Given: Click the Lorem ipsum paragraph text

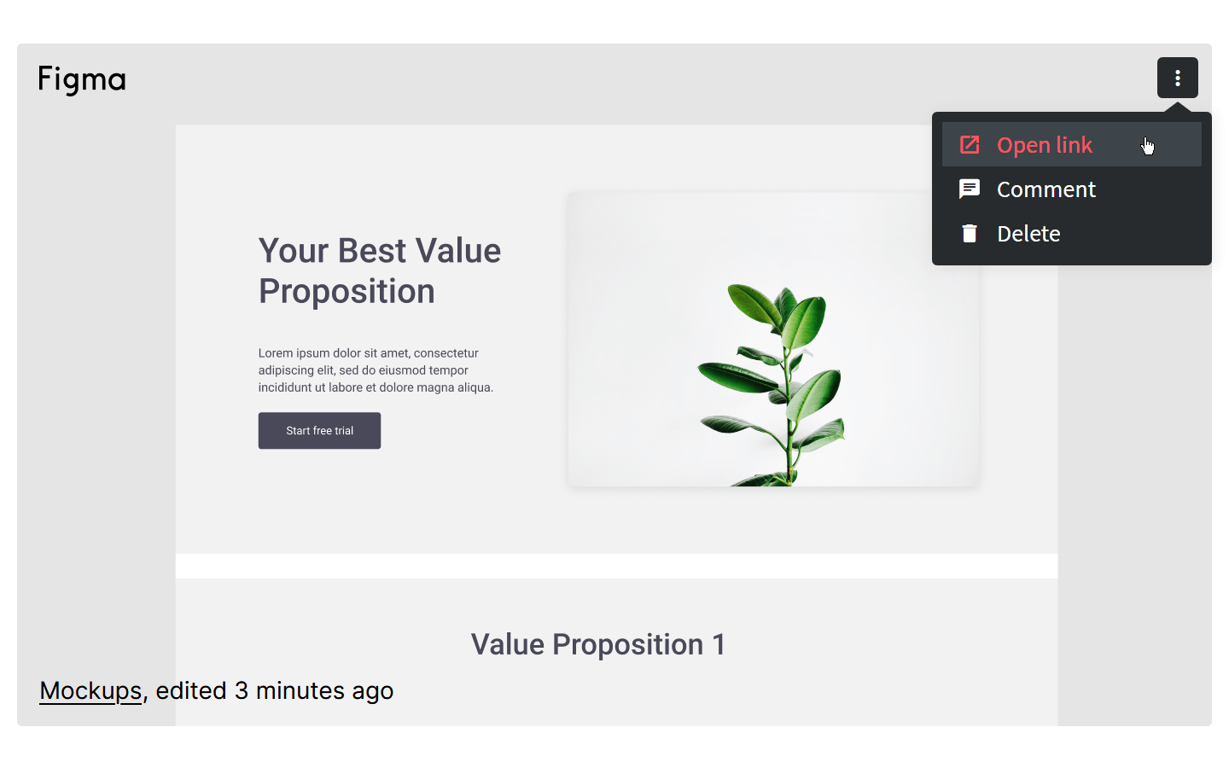Looking at the screenshot, I should 376,370.
